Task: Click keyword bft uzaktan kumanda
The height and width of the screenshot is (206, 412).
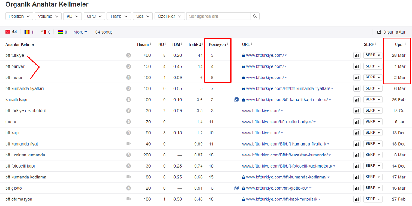Action: coord(25,155)
